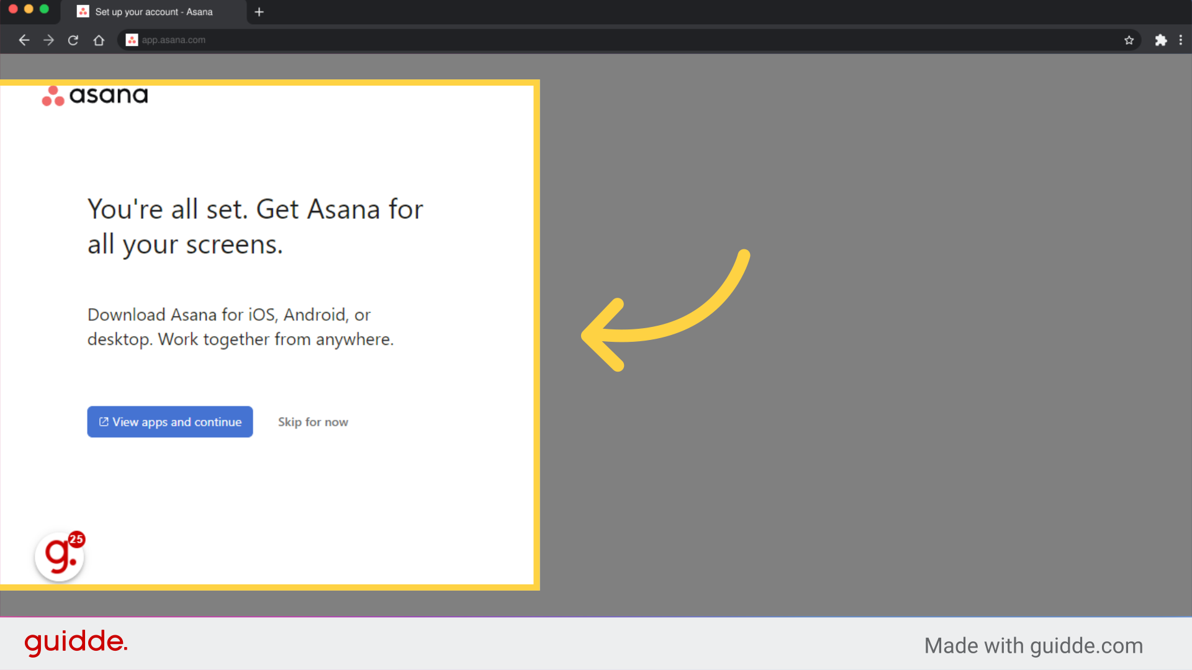Open the Chrome three-dot menu
This screenshot has width=1192, height=670.
(x=1181, y=40)
